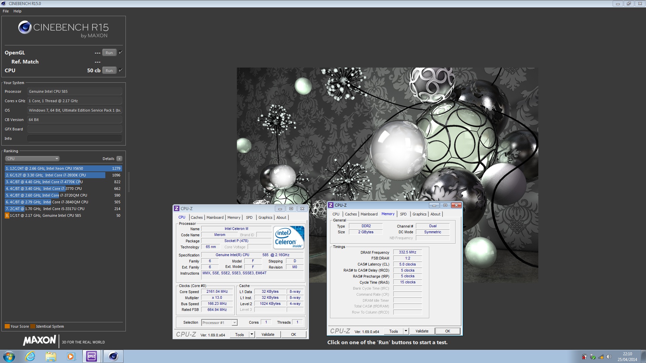
Task: Open Tools dropdown arrow in left CPU-Z
Action: point(252,335)
